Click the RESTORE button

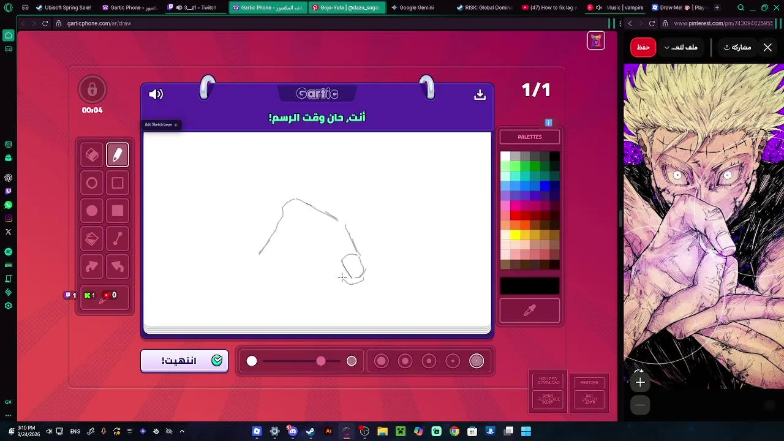[589, 382]
